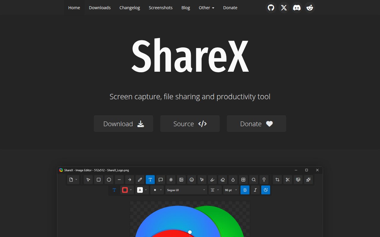
Task: Select the Spotlight lightbulb tool
Action: point(264,180)
